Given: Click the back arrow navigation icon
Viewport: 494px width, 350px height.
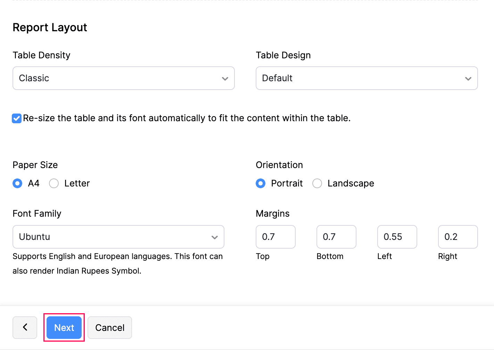Looking at the screenshot, I should 25,327.
